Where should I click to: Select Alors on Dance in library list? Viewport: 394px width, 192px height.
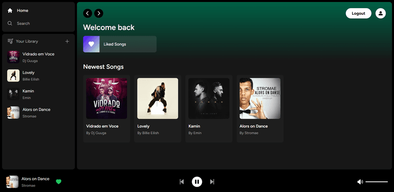point(39,113)
